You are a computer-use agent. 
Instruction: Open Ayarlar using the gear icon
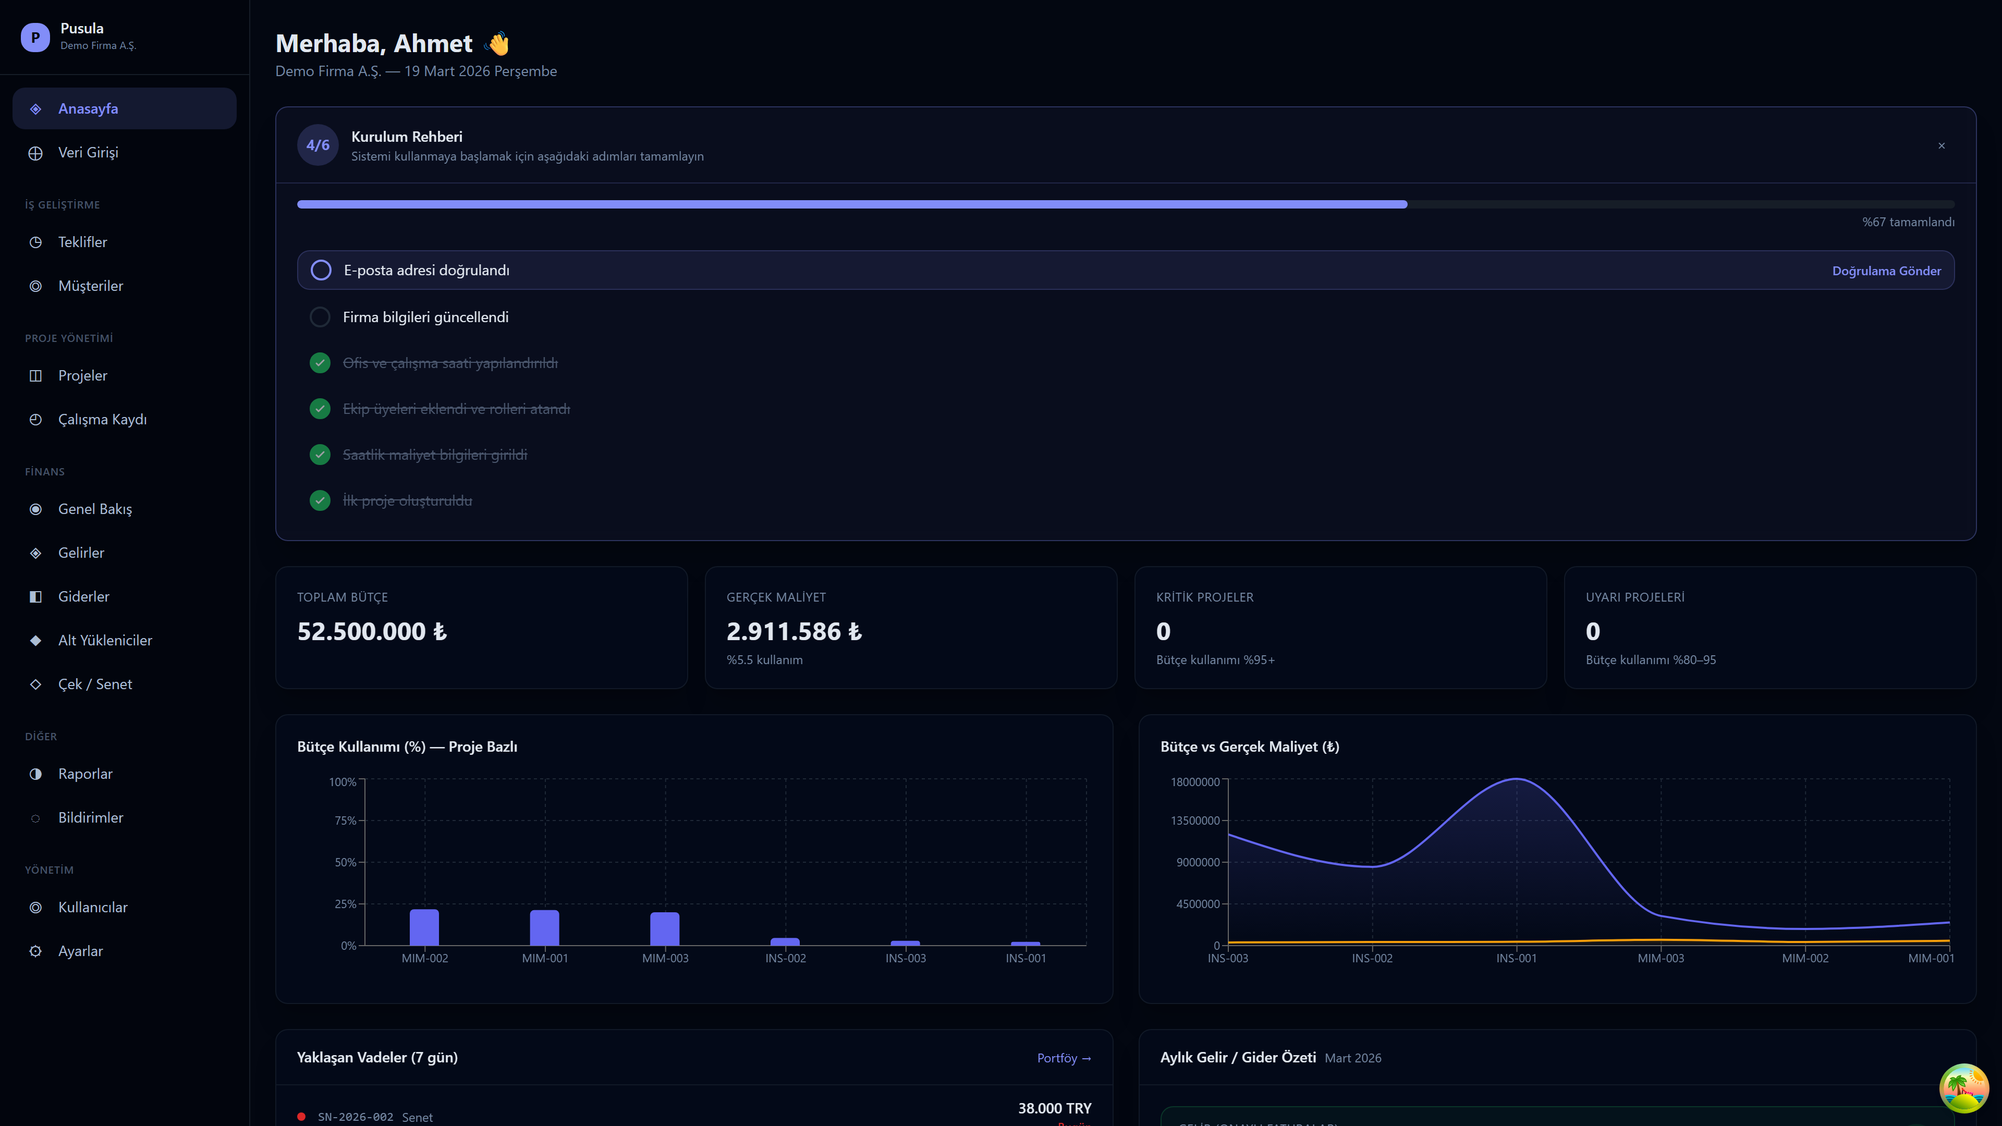[x=36, y=951]
